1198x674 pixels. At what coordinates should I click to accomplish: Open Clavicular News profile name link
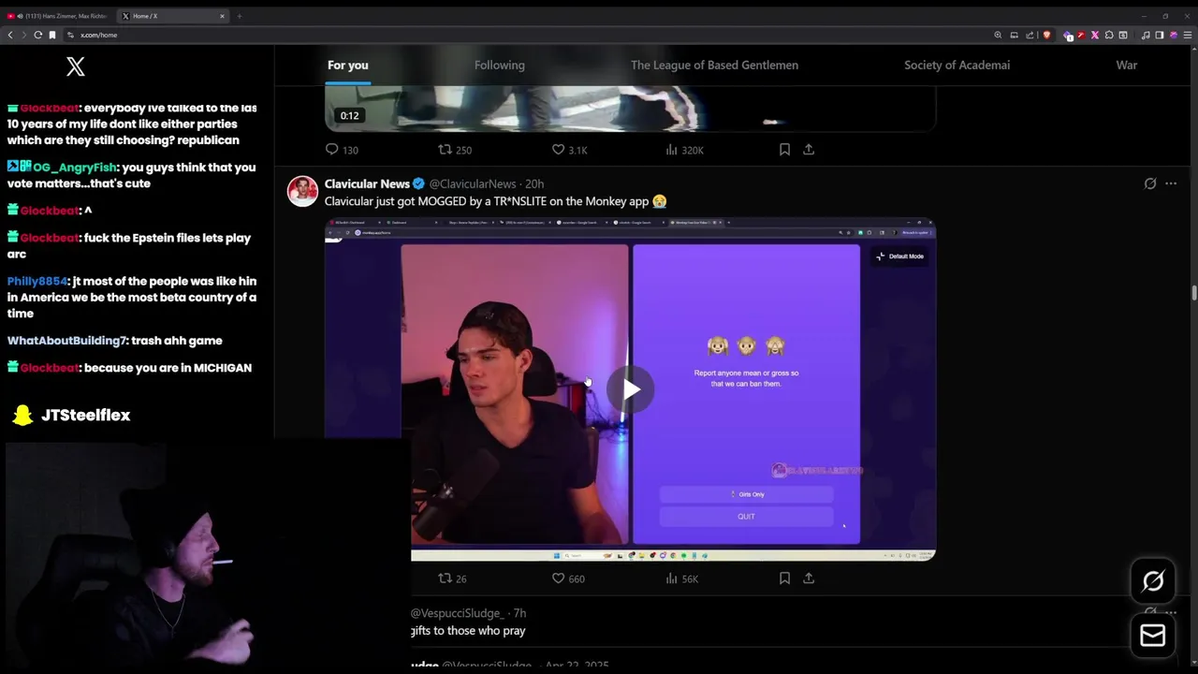[367, 183]
